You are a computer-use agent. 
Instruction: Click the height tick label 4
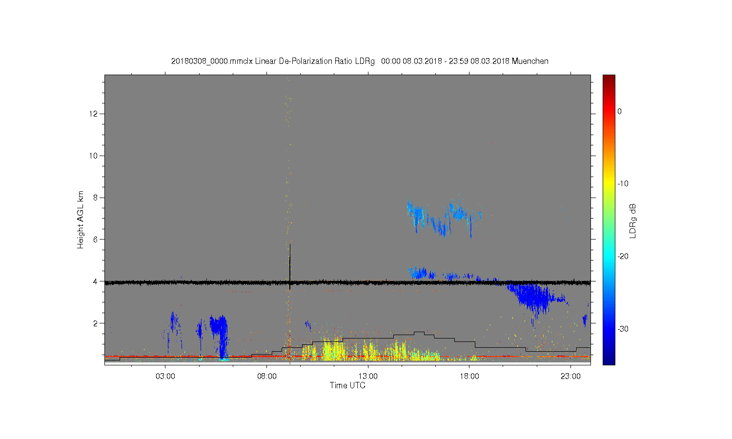coord(96,281)
